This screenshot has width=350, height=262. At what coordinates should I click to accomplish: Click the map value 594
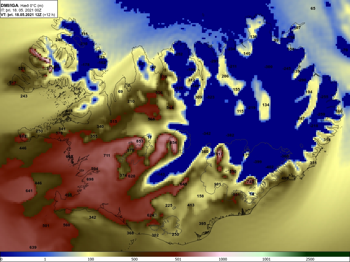pos(94,169)
